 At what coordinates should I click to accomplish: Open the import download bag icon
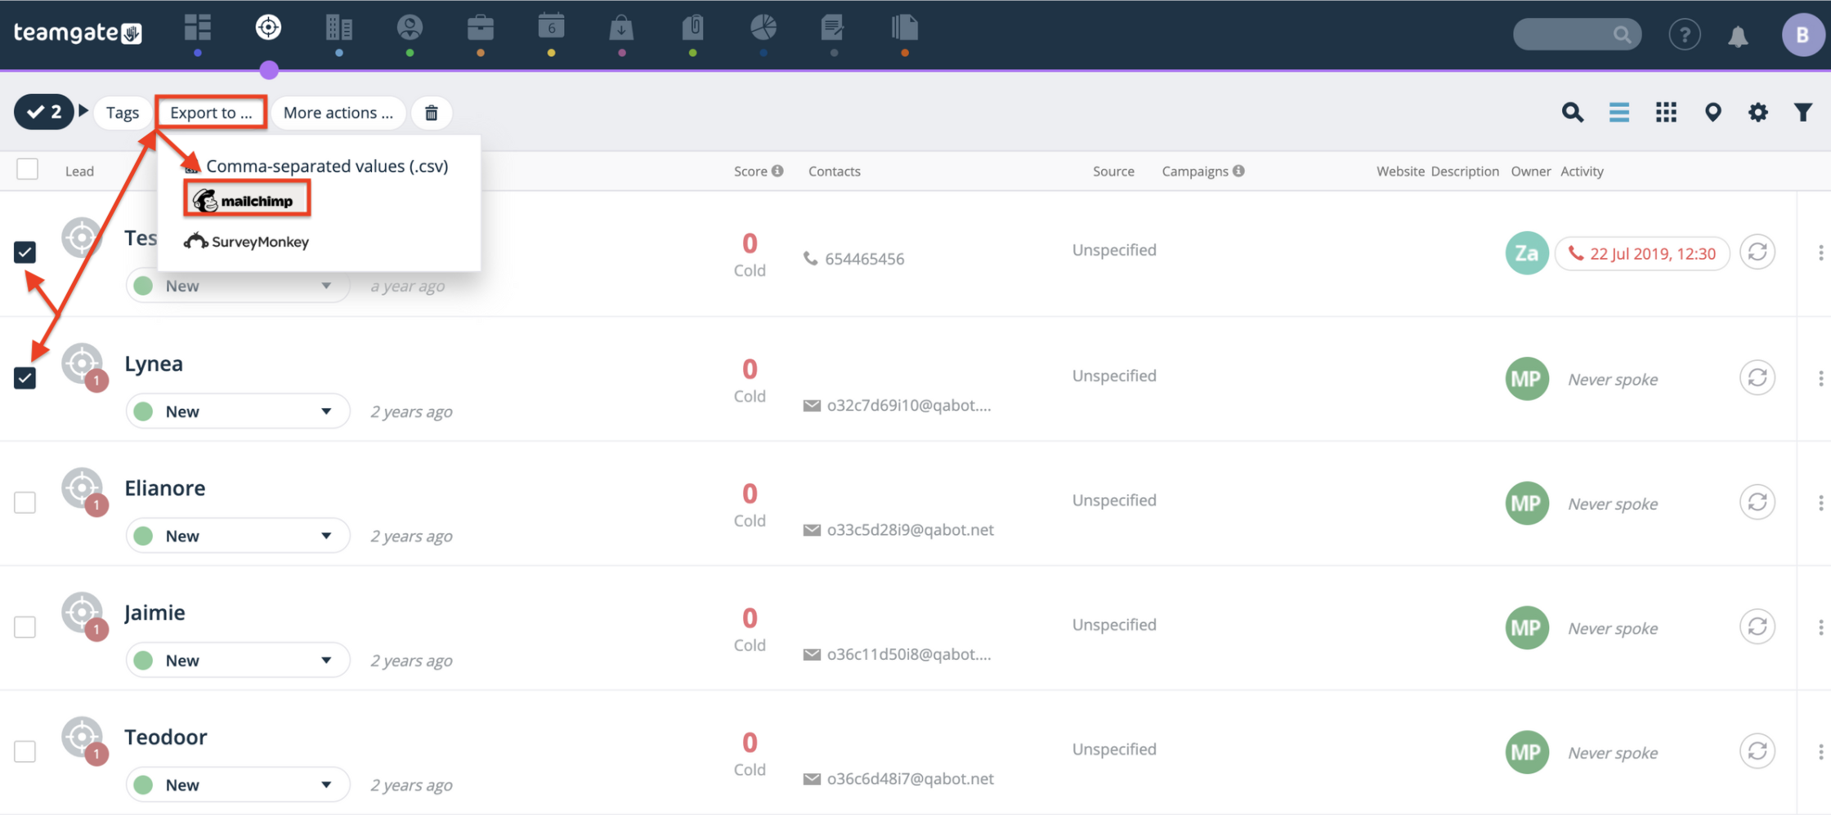622,29
